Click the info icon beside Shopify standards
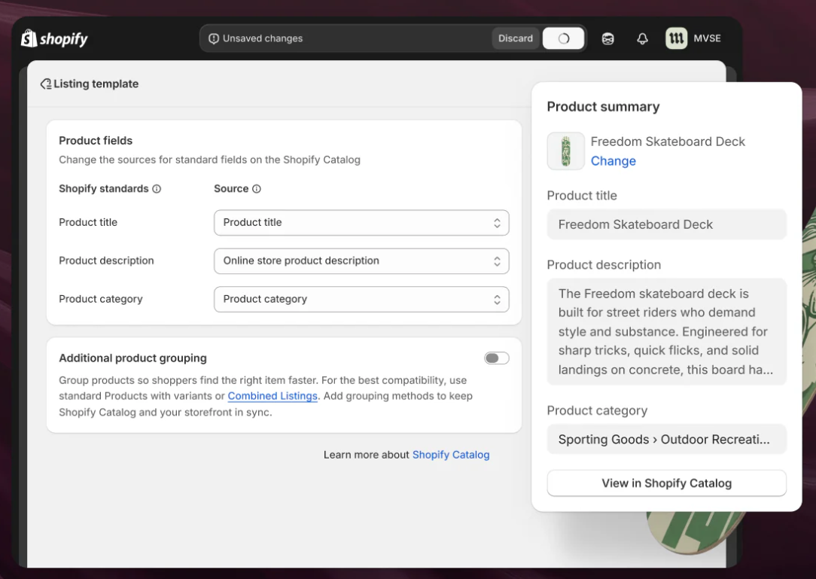 pos(158,188)
